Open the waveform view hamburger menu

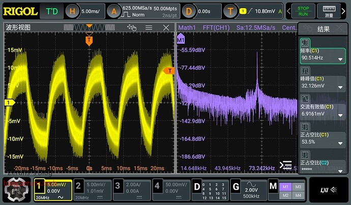tap(149, 28)
